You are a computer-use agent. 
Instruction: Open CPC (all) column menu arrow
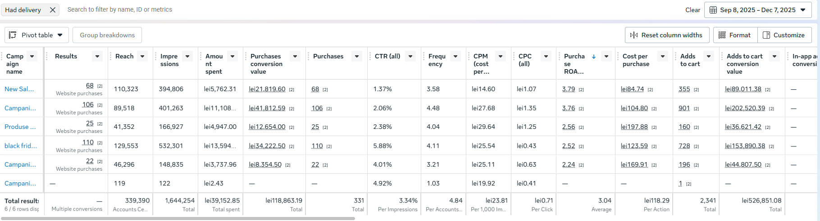546,56
